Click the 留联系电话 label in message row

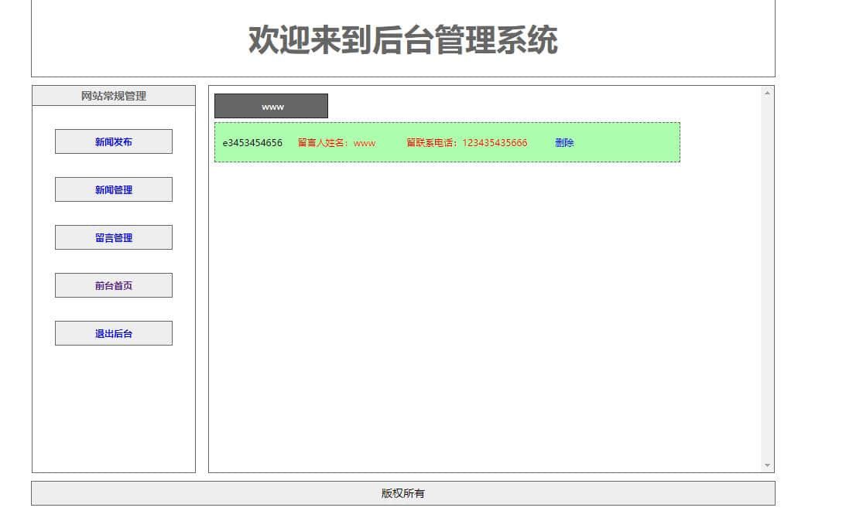click(x=433, y=143)
